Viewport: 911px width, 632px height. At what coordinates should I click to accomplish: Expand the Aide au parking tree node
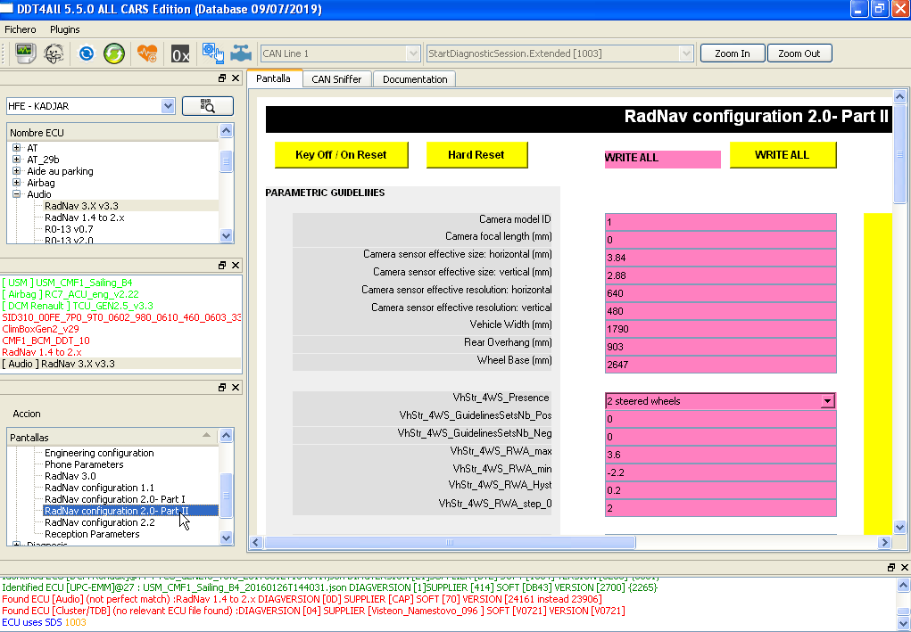(17, 171)
